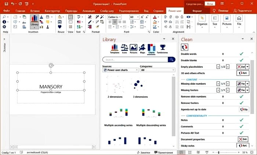Open Del dropdown arrow for Empty placeholders
The image size is (257, 155).
point(247,67)
